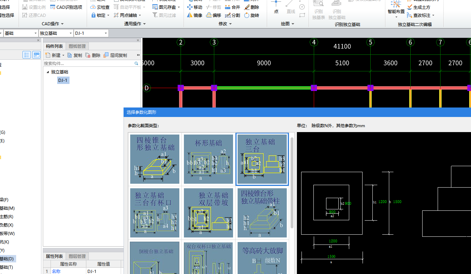Expand the CAD操作 group arrow
This screenshot has height=274, width=471.
(62, 24)
